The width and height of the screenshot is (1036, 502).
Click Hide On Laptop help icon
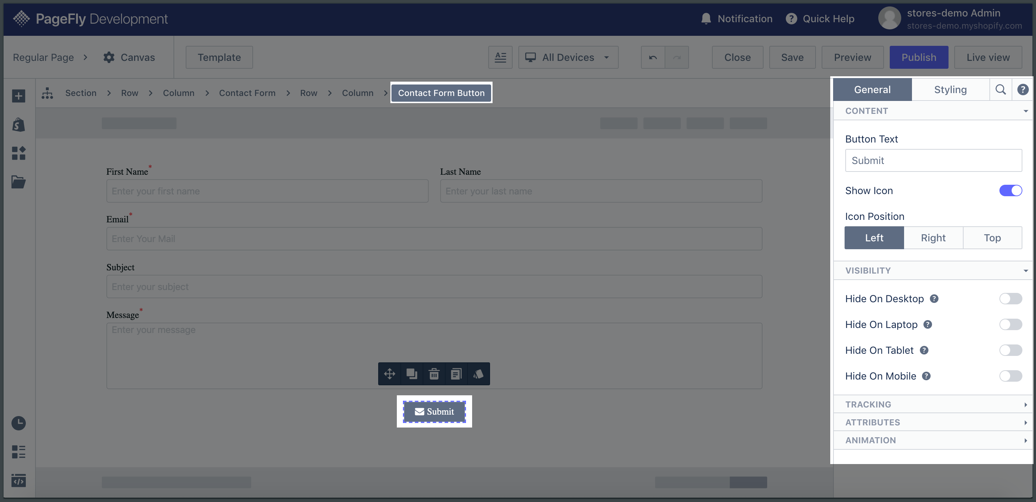tap(927, 324)
